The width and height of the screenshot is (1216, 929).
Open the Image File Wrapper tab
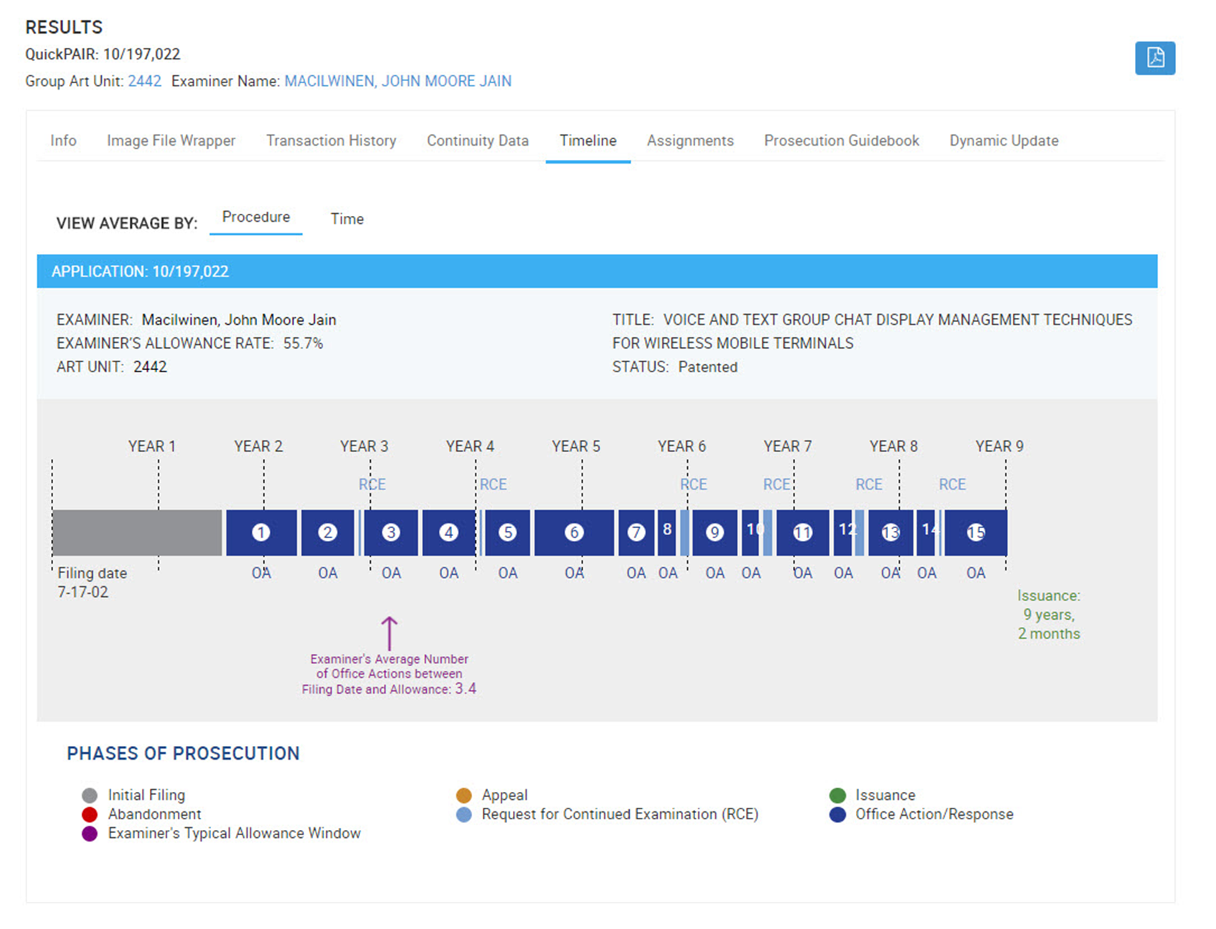tap(171, 141)
